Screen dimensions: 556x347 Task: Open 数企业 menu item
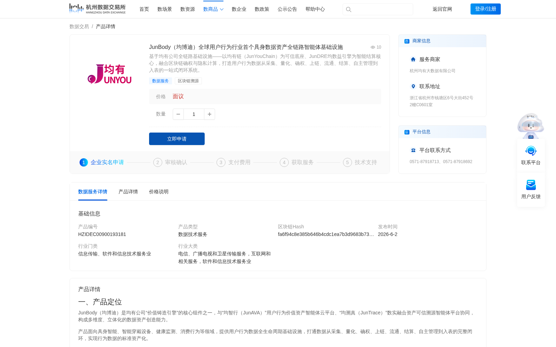tap(239, 9)
